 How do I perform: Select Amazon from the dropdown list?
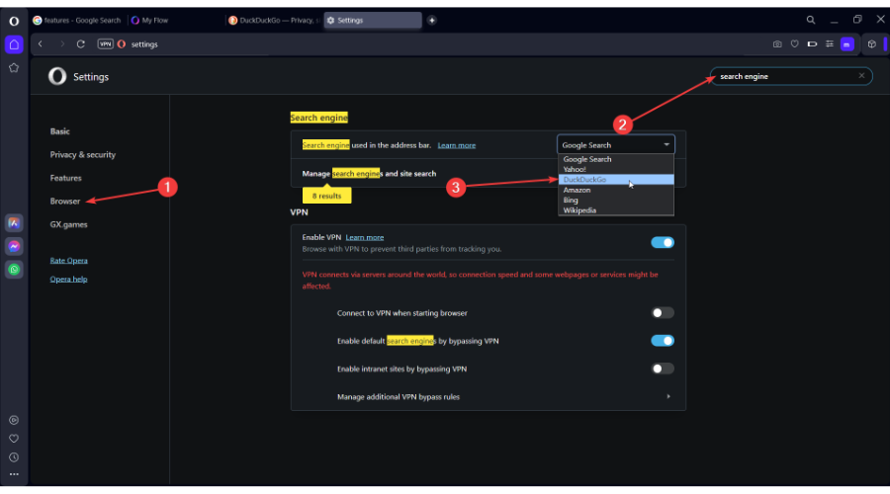click(616, 190)
